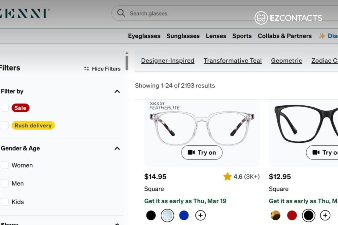
Task: Click the search magnifier icon
Action: coord(121,13)
